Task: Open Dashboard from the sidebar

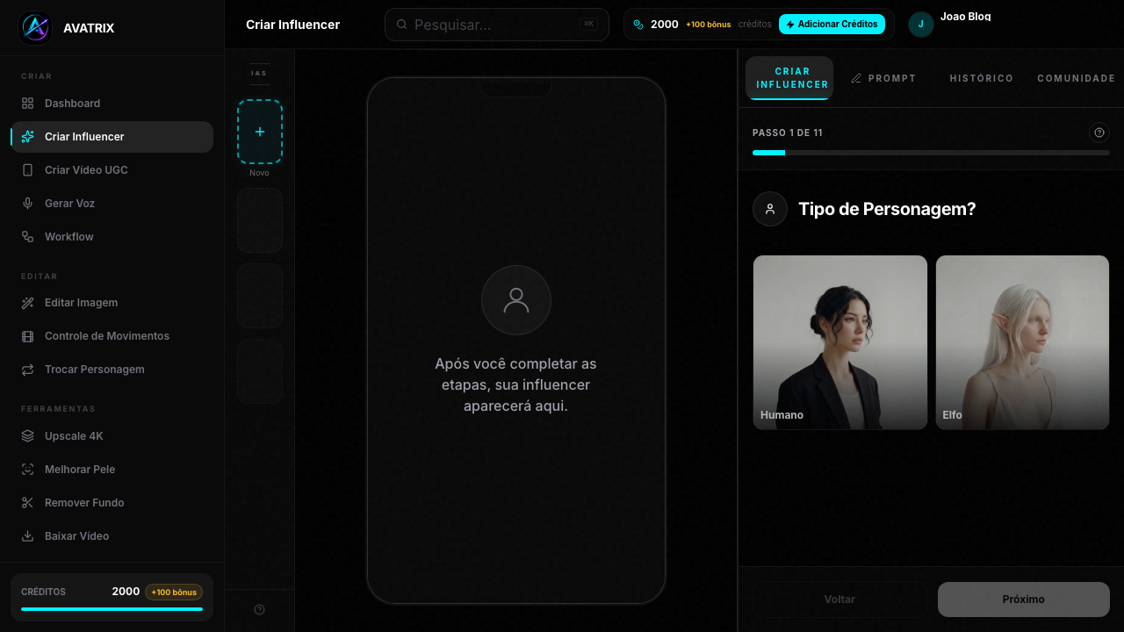Action: [112, 104]
